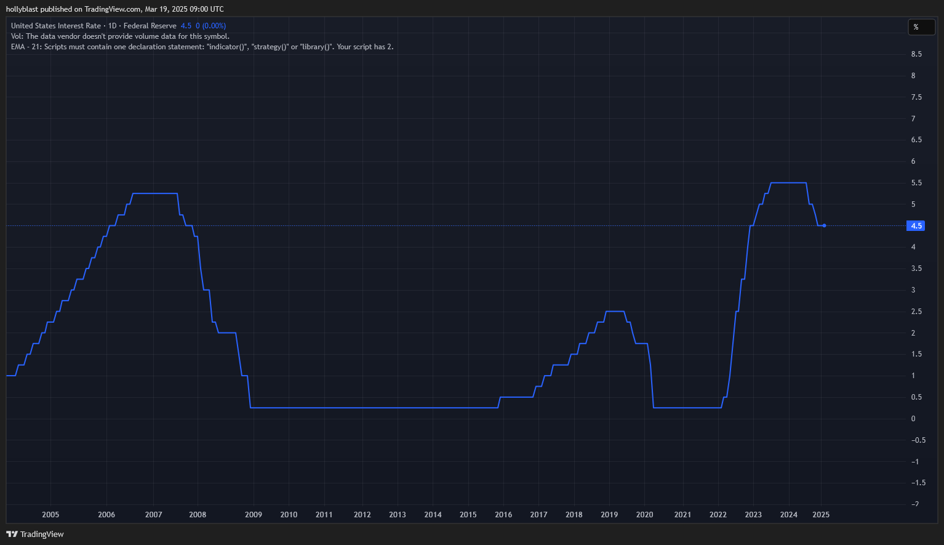Click the 4.5 current price label
944x545 pixels.
[x=916, y=226]
